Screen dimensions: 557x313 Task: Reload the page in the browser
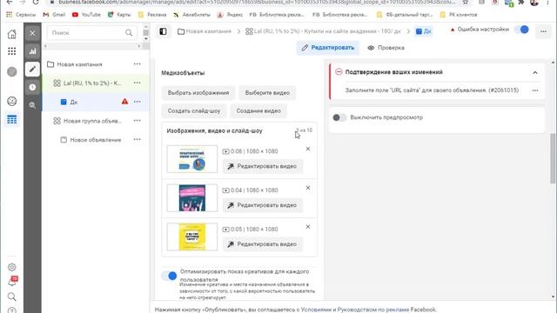tap(36, 2)
